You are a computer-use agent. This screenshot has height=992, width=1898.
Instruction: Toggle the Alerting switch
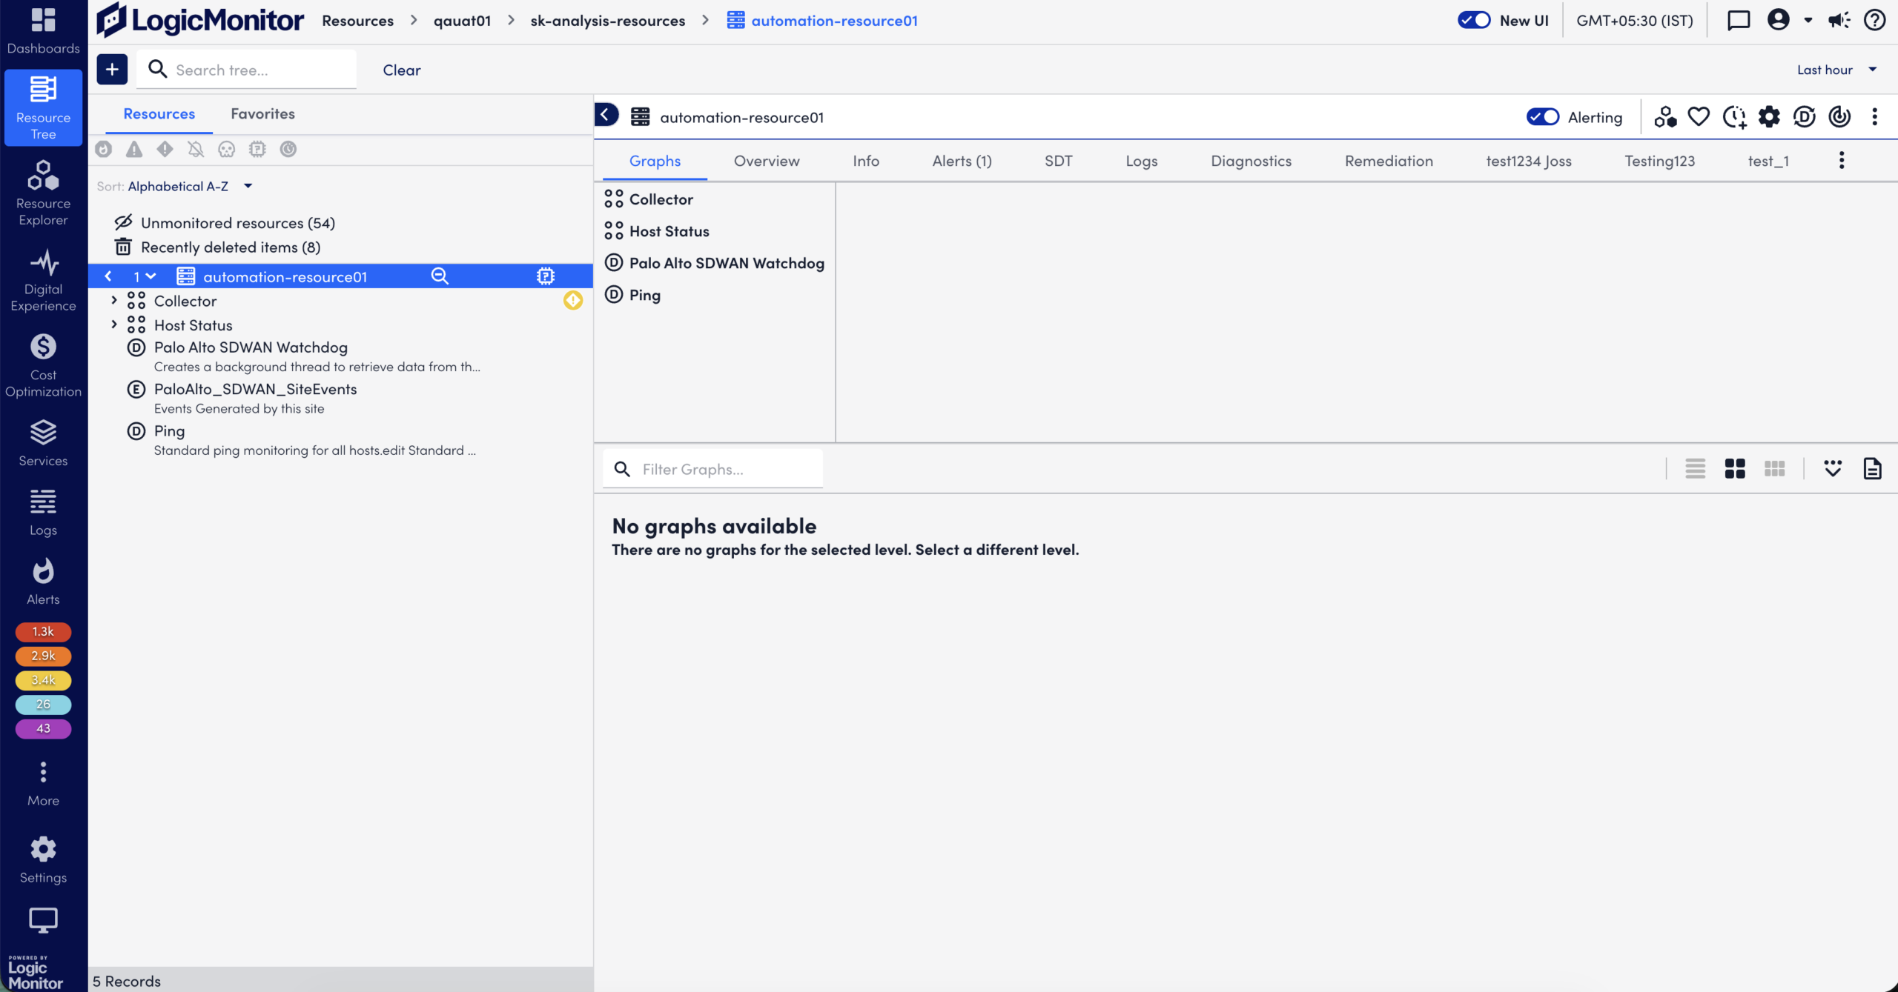(1543, 117)
